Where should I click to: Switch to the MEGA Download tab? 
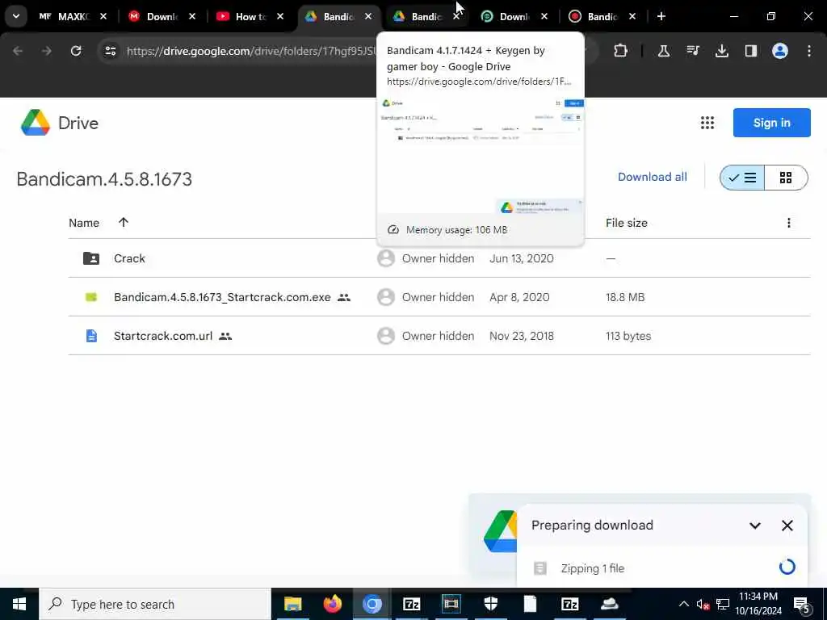point(162,16)
